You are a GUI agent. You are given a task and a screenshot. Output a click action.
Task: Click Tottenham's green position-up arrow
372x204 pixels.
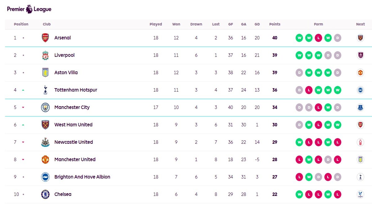point(23,90)
